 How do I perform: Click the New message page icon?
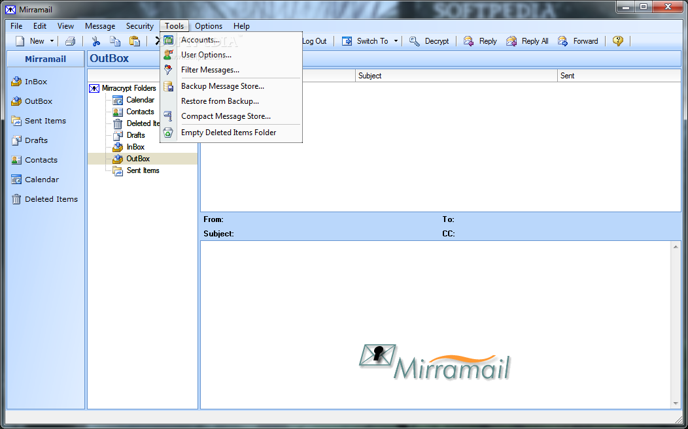click(x=20, y=41)
